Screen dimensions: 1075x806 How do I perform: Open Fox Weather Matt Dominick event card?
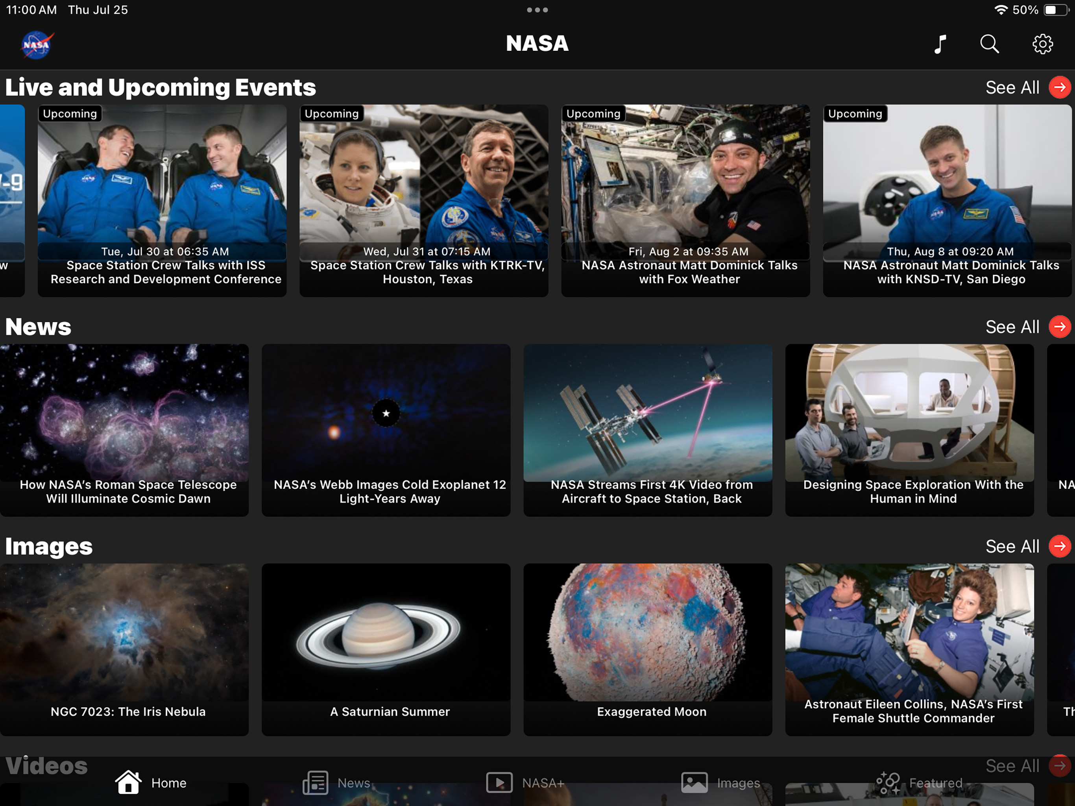pyautogui.click(x=685, y=200)
